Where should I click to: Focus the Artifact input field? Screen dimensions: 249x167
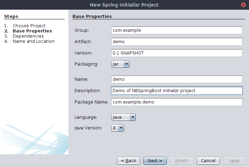[x=177, y=41]
